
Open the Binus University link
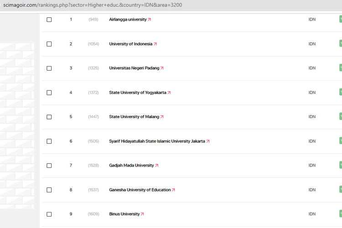coord(124,214)
